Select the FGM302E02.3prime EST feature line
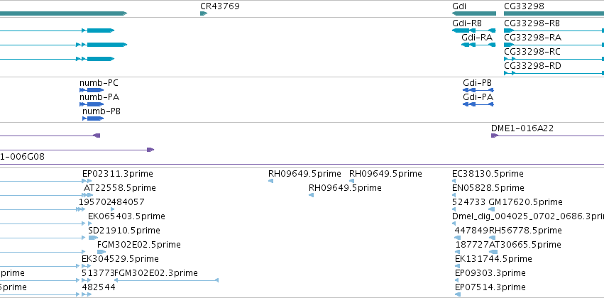The image size is (604, 298). coord(166,280)
